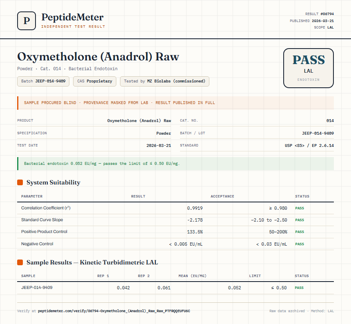Click the mean value 0.052
Image resolution: width=351 pixels, height=324 pixels.
point(234,288)
